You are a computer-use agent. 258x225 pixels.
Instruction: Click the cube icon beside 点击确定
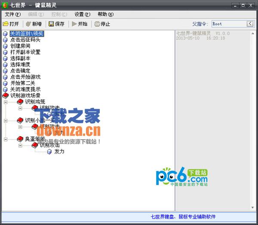(5, 71)
